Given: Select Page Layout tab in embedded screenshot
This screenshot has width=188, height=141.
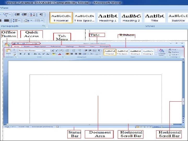Looking at the screenshot, I should [40, 46].
